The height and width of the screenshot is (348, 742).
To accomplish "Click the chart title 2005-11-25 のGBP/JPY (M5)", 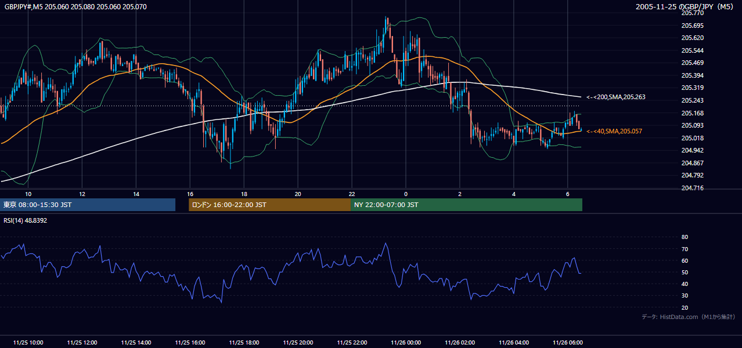I will [x=684, y=7].
